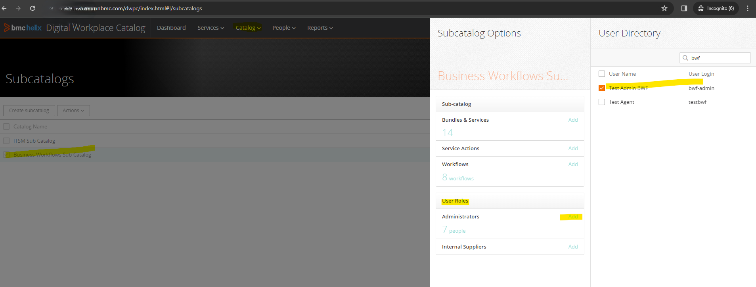Screen dimensions: 756x287
Task: Click the User Directory search field
Action: point(715,58)
